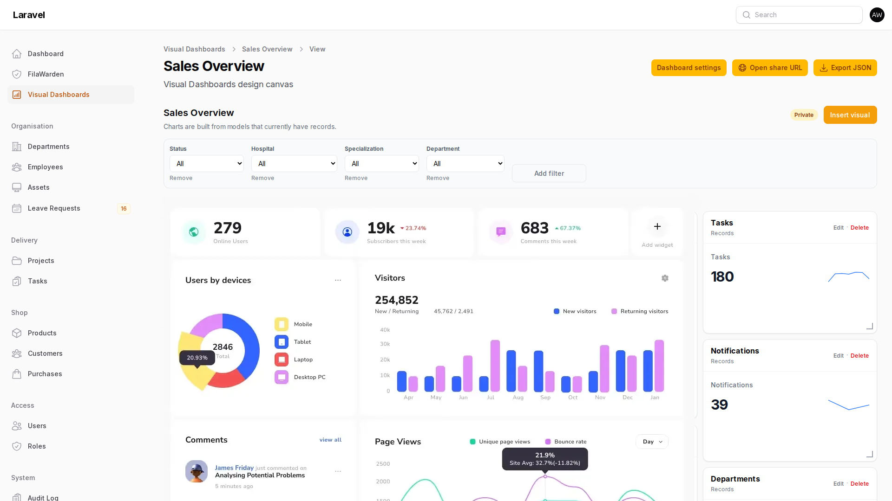
Task: Open the Dashboard home icon in sidebar
Action: click(x=17, y=54)
